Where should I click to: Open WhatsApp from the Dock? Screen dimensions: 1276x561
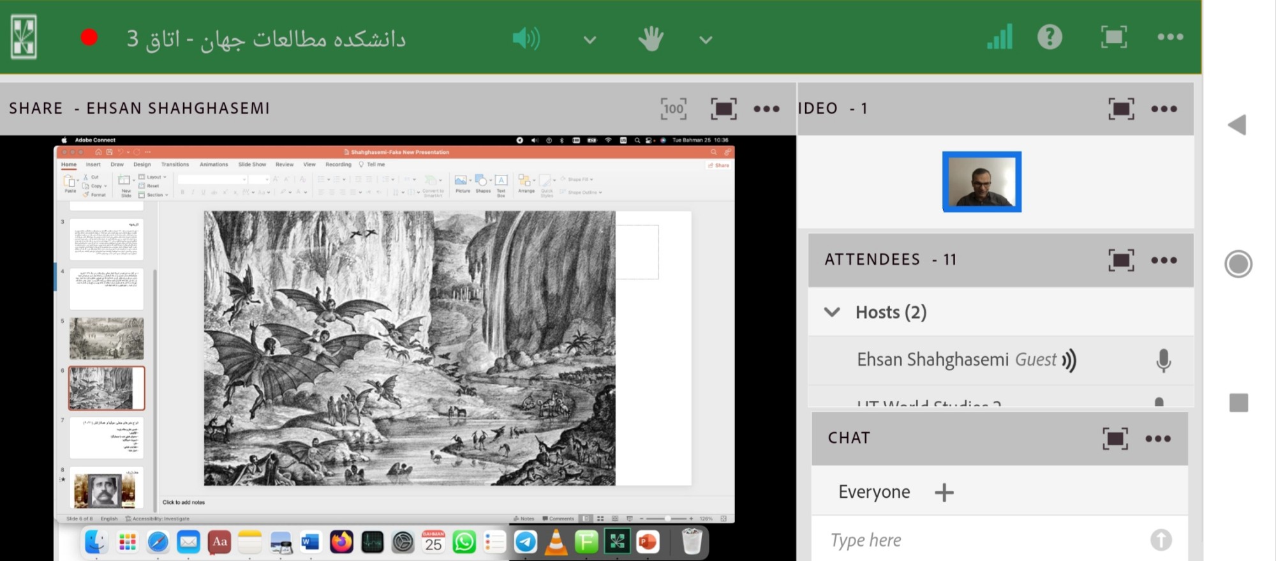[x=464, y=542]
